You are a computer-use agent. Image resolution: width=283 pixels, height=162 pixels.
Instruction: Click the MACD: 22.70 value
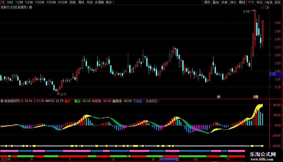coord(54,101)
